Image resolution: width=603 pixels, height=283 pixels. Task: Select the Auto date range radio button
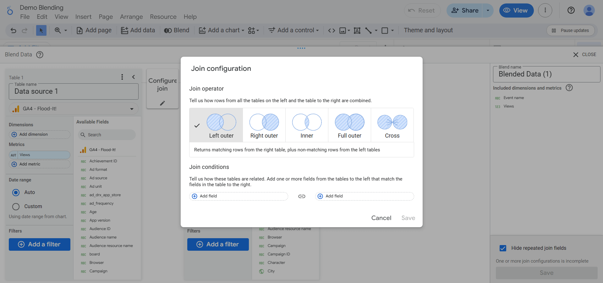coord(16,192)
